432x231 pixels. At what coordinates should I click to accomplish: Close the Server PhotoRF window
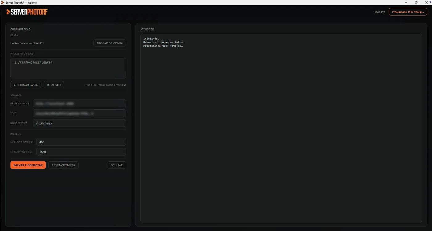coord(426,2)
